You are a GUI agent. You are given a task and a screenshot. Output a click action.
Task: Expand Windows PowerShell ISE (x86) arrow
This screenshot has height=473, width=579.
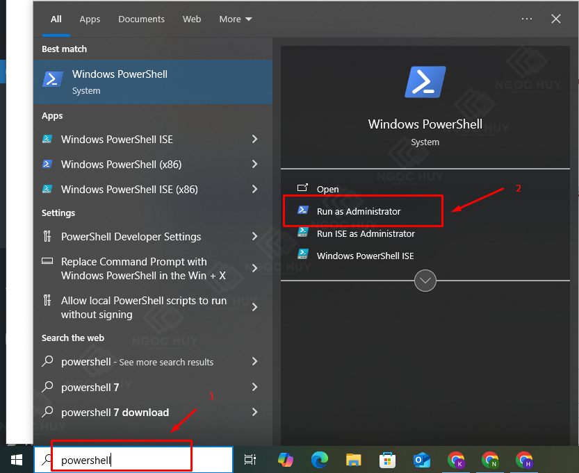(255, 189)
